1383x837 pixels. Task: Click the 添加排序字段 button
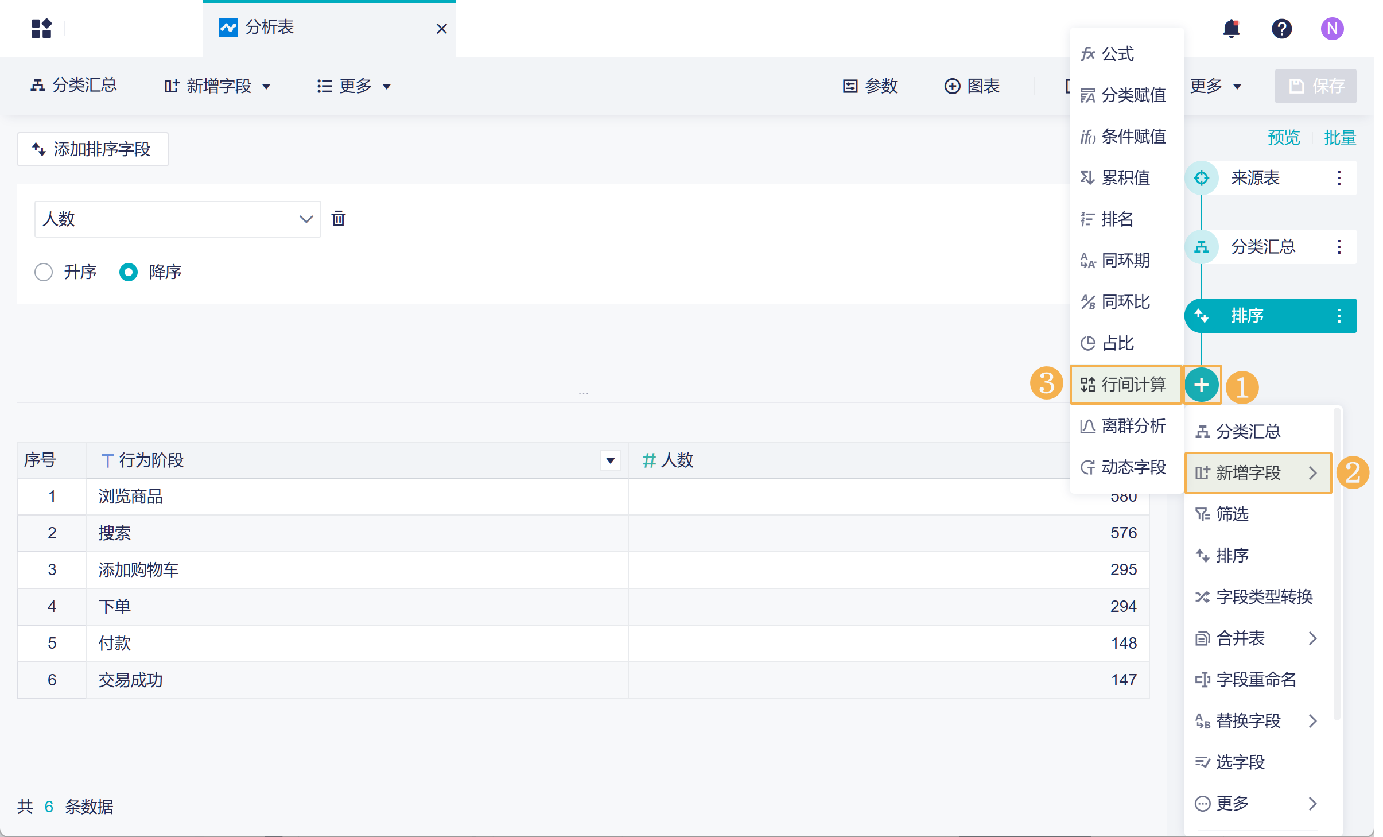pos(92,149)
